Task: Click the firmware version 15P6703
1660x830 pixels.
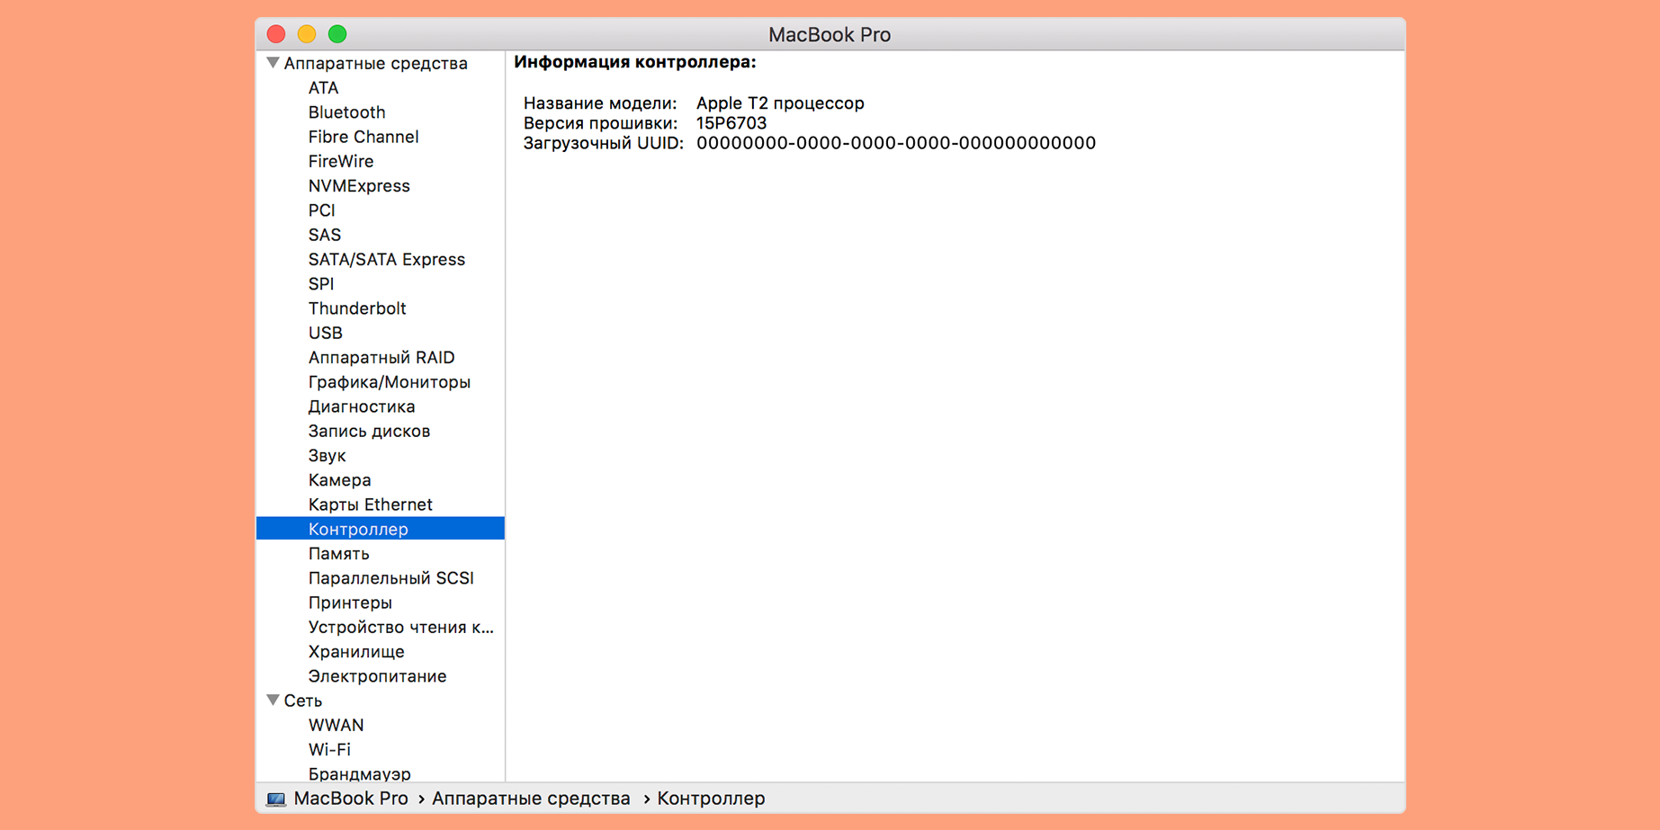Action: tap(731, 123)
